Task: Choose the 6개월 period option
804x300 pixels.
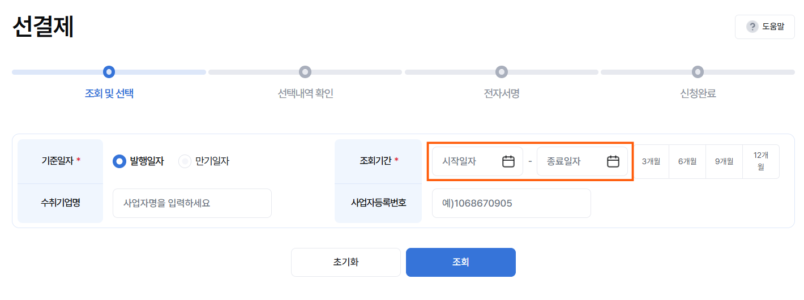Action: 687,161
